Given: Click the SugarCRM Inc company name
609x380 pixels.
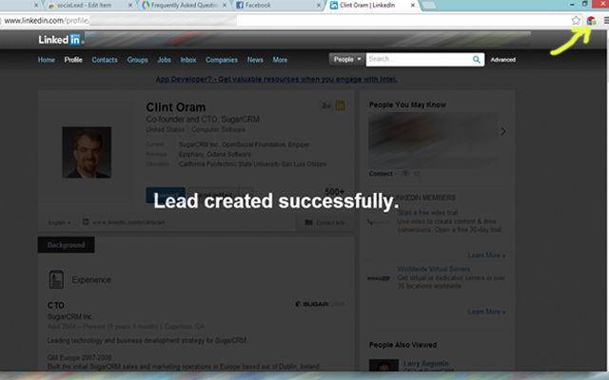Looking at the screenshot, I should tap(69, 316).
